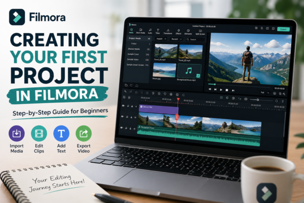The height and width of the screenshot is (203, 304).
Task: Select the Titles tab
Action: tap(158, 31)
